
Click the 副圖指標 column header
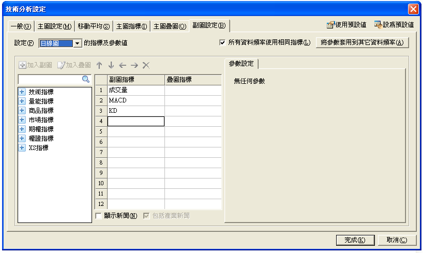pos(136,80)
